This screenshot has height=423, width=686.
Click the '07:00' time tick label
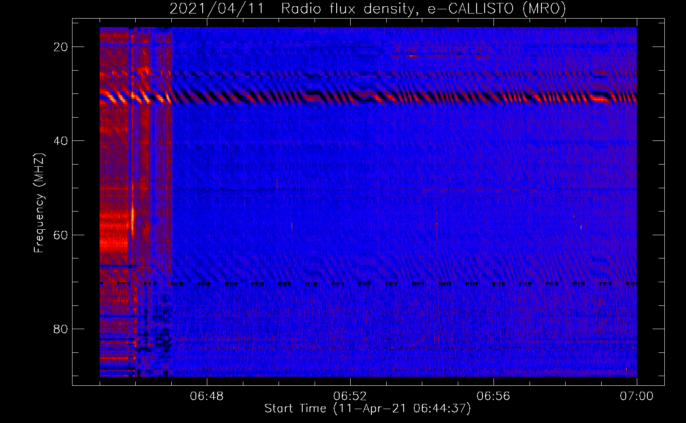[637, 396]
